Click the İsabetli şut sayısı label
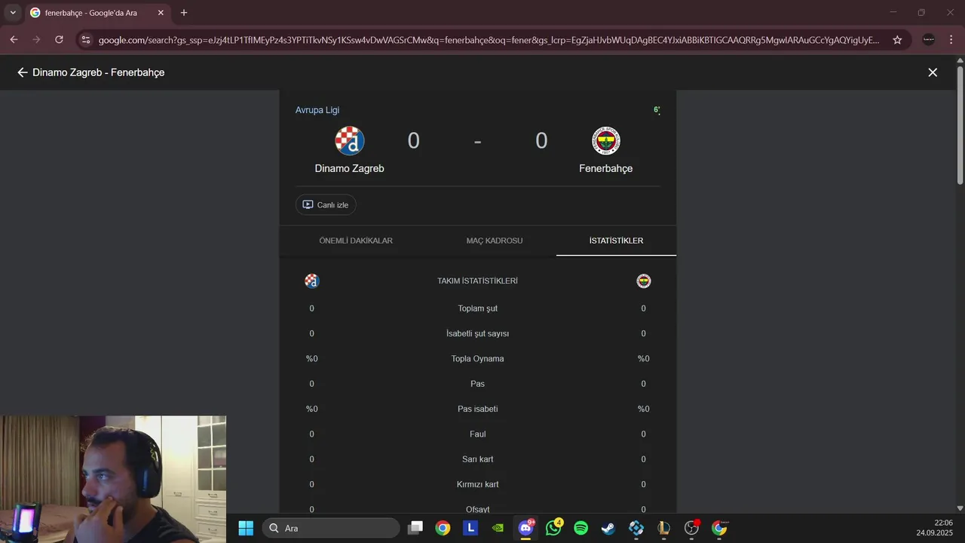Screen dimensions: 965x543 click(478, 333)
